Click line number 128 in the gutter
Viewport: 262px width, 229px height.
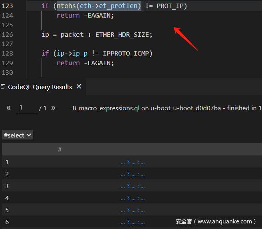pyautogui.click(x=8, y=54)
